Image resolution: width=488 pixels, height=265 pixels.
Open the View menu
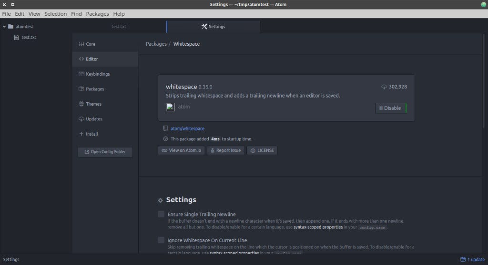coord(34,14)
